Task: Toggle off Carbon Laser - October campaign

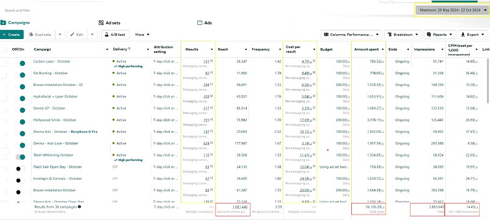Action: pos(20,63)
